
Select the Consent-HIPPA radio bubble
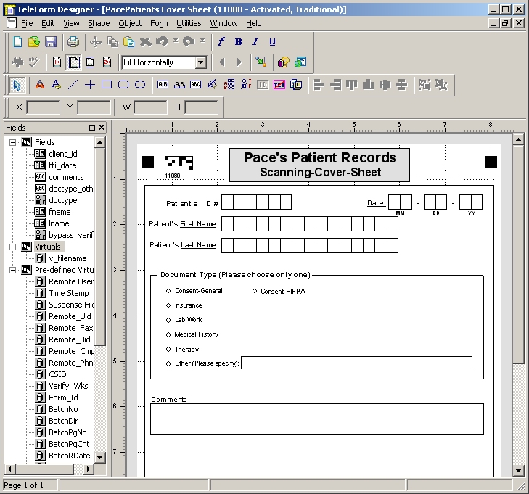255,291
